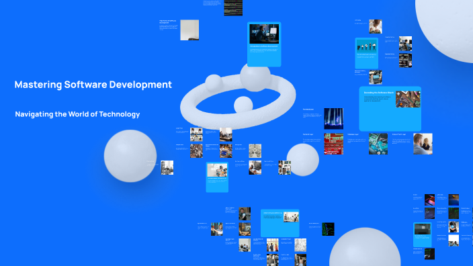Image resolution: width=473 pixels, height=266 pixels.
Task: Select the pale gray blank-looking thumbnail
Action: [x=189, y=30]
